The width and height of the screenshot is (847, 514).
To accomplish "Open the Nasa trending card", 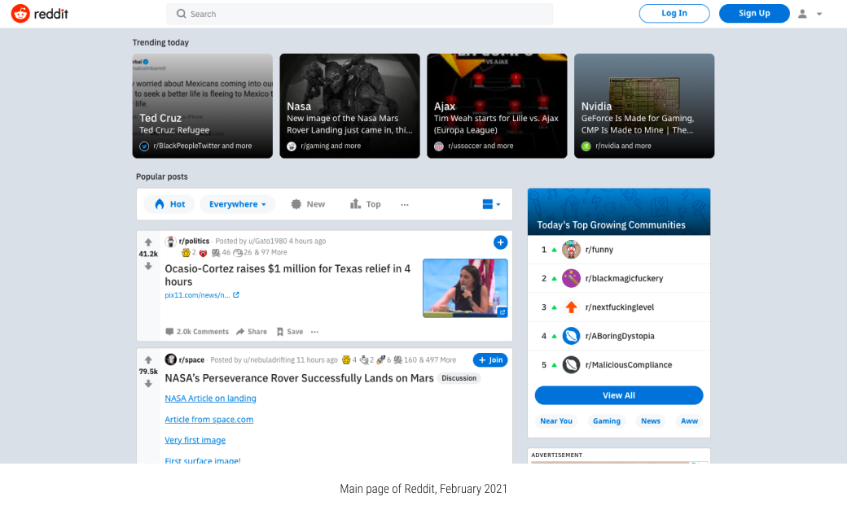I will click(349, 106).
